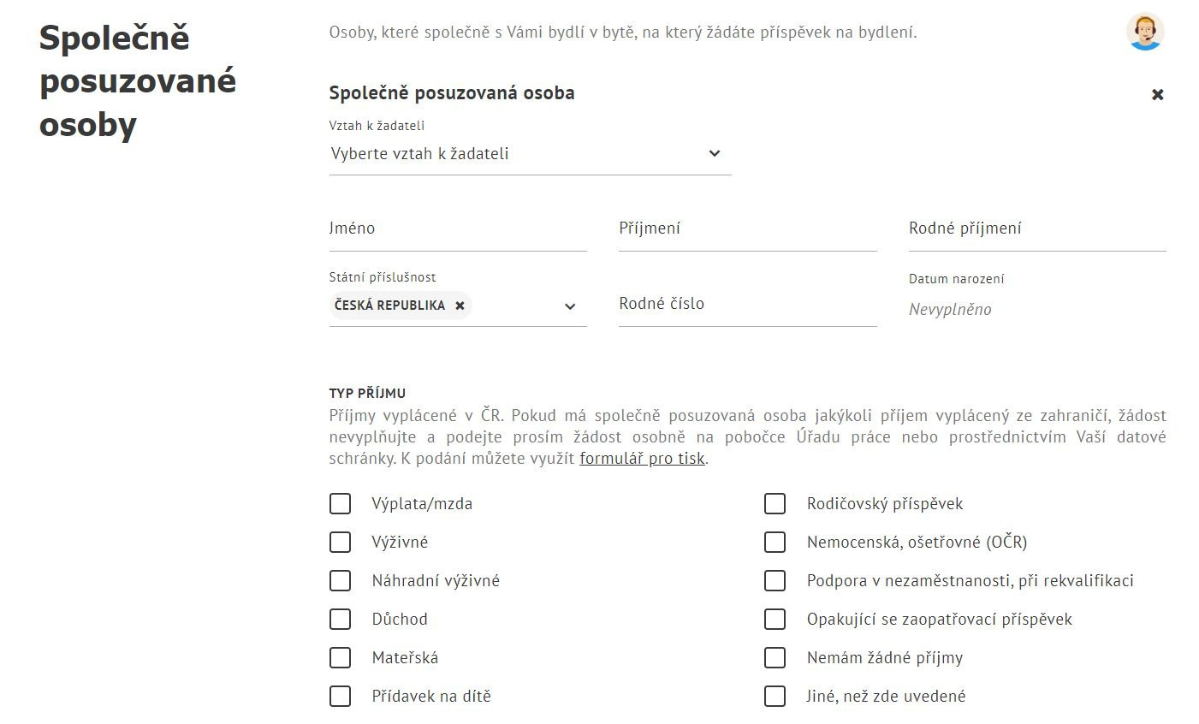The width and height of the screenshot is (1199, 724).
Task: Mark the Mateřská checkbox
Action: coord(341,657)
